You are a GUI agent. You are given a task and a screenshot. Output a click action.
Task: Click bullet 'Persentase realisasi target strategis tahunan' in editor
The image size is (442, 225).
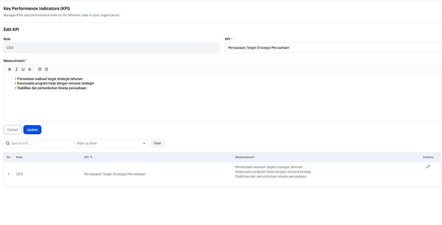[x=50, y=79]
